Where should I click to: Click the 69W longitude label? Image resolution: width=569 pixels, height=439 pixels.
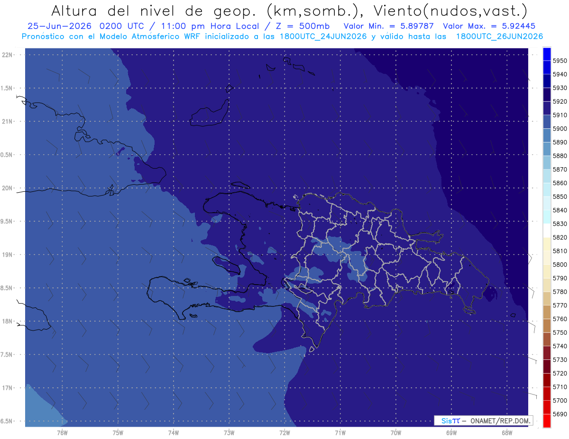point(451,432)
